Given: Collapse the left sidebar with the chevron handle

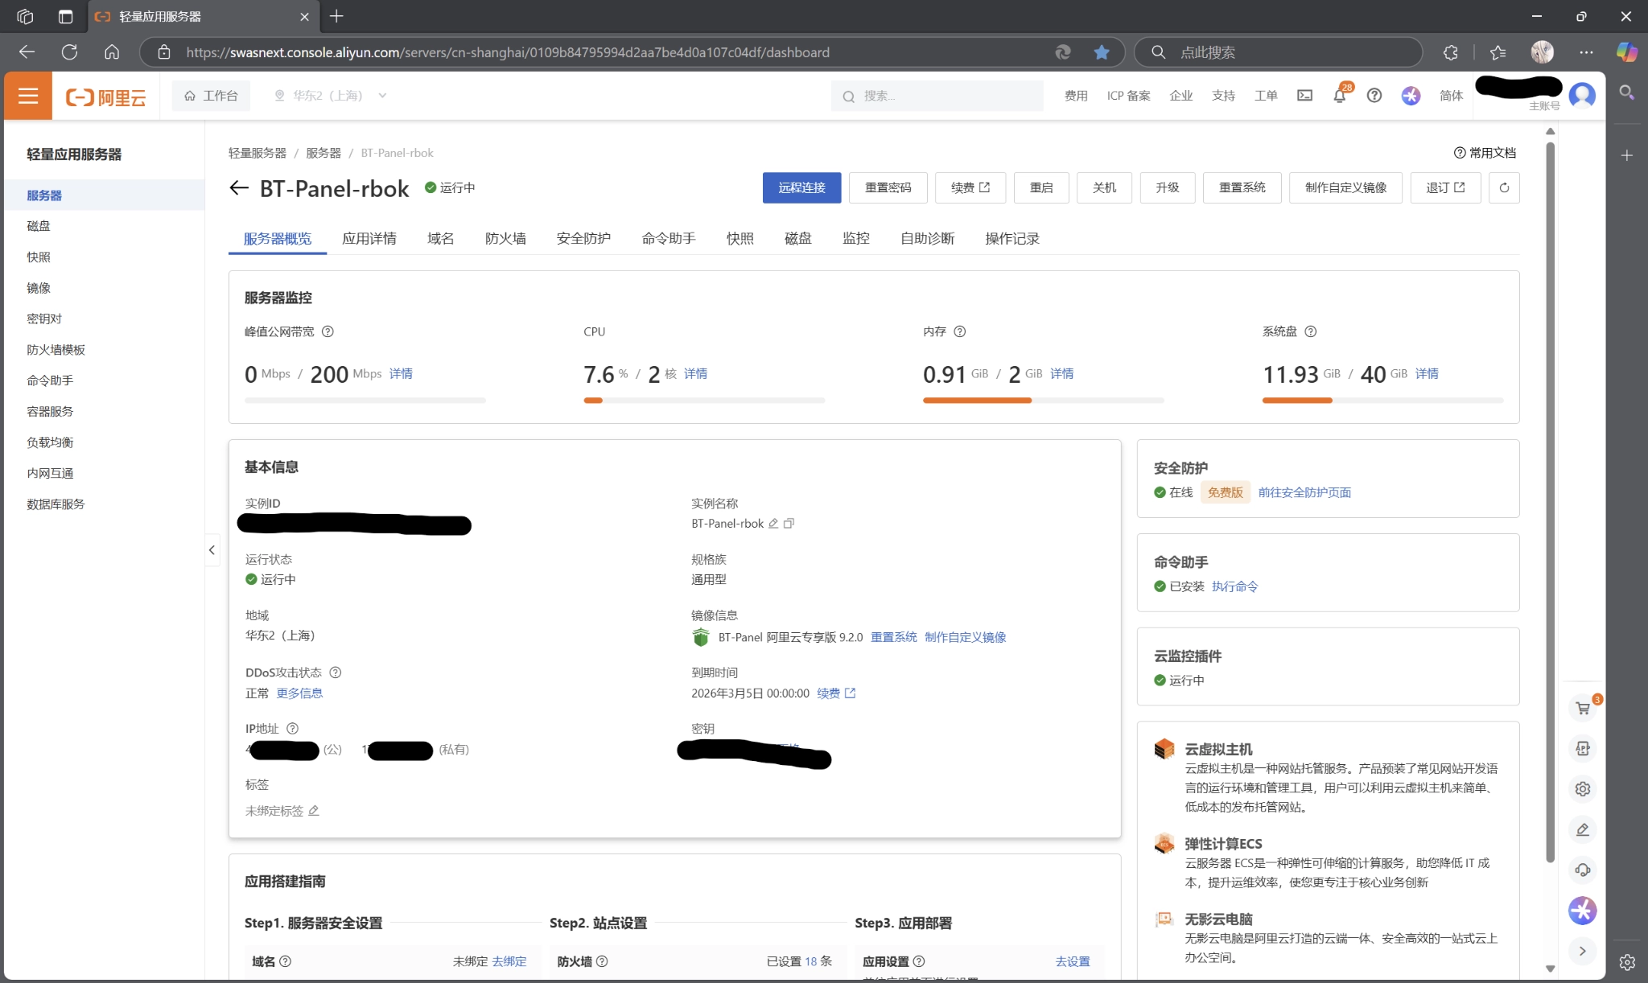Looking at the screenshot, I should pyautogui.click(x=212, y=550).
